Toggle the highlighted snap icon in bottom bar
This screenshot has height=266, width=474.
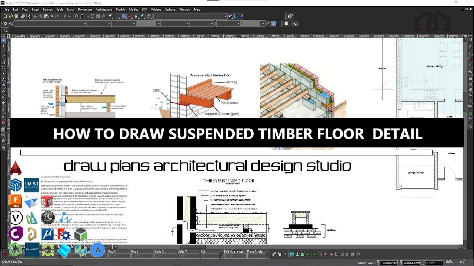click(292, 254)
